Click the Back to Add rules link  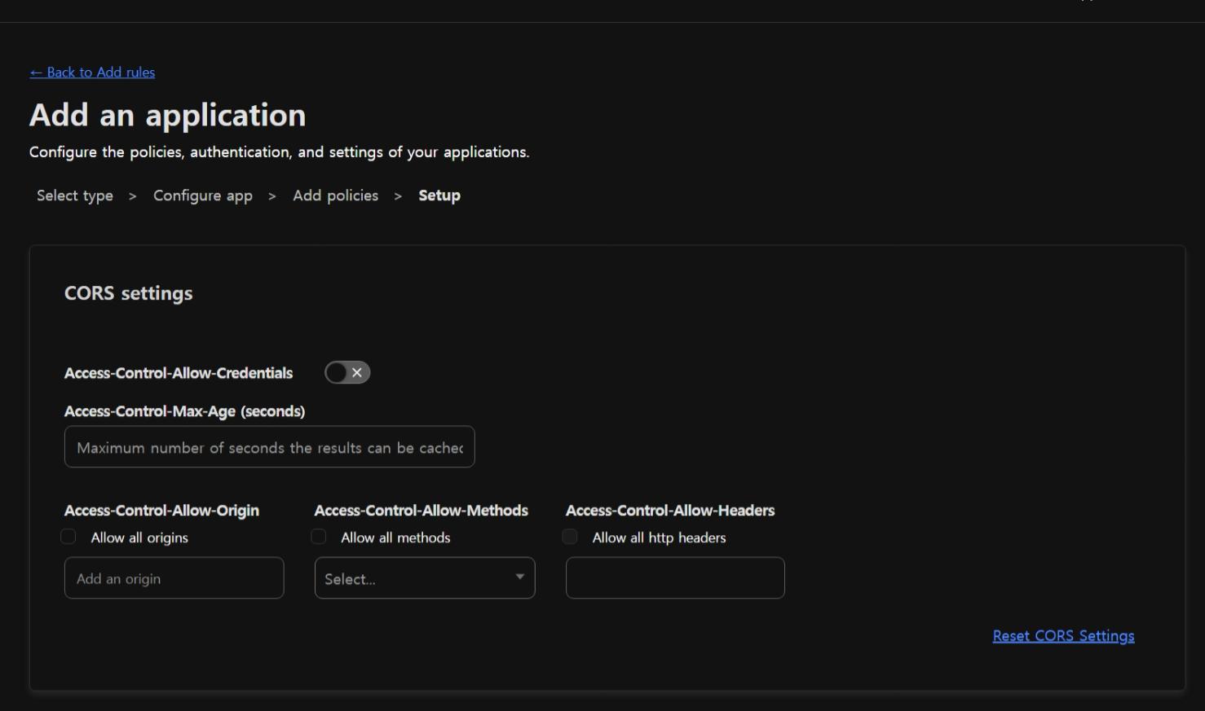[92, 72]
